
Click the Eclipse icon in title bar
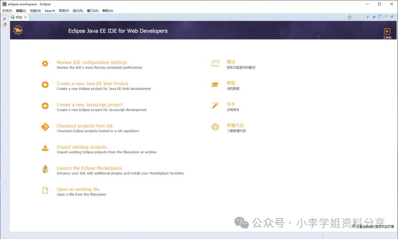point(4,4)
